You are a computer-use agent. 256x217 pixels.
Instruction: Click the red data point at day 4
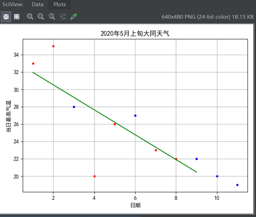[x=94, y=176]
